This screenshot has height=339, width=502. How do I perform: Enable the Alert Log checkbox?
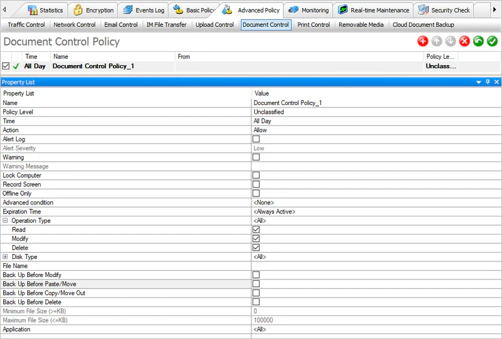point(256,139)
